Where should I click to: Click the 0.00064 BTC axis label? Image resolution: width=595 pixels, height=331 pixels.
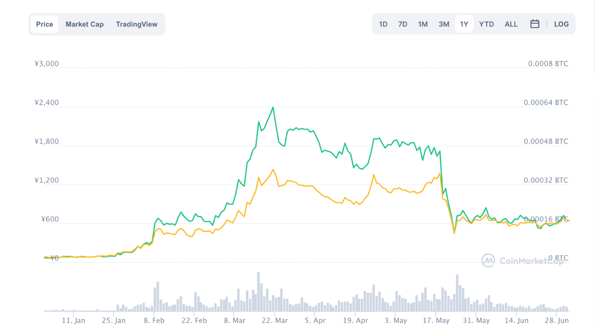coord(546,103)
